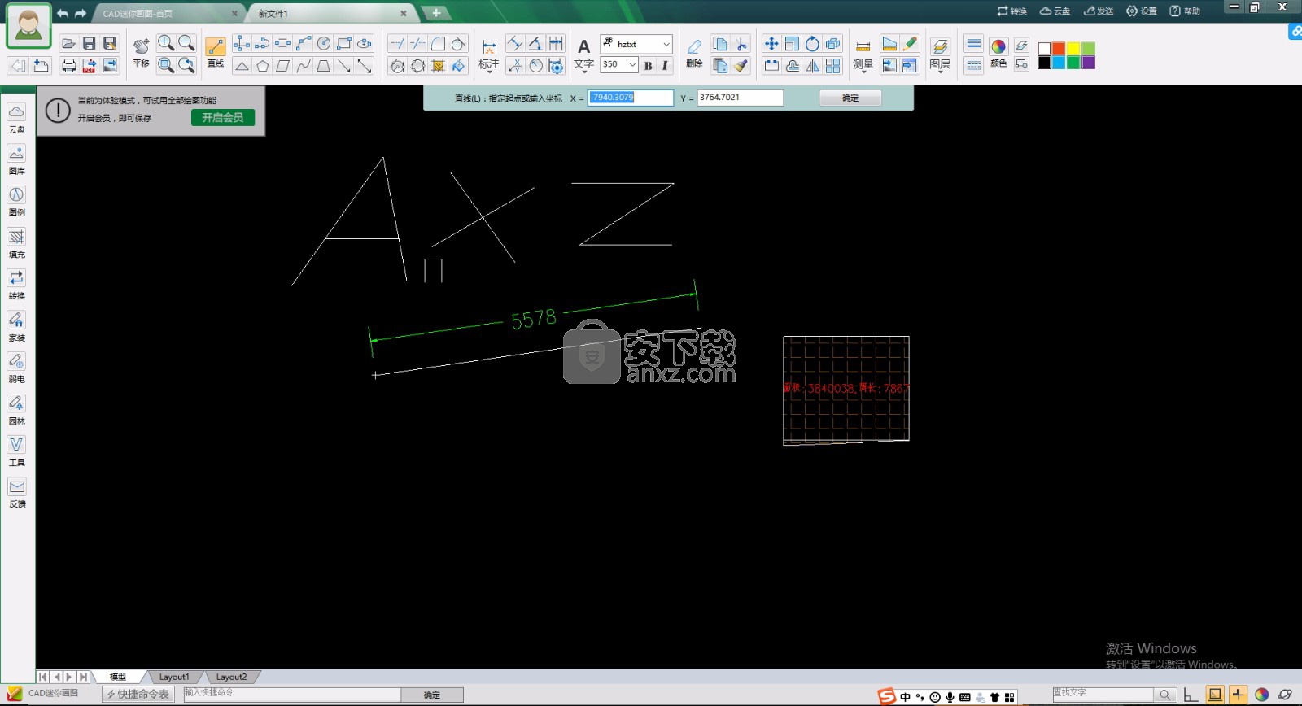Expand the 标注 dropdown arrow

(489, 72)
